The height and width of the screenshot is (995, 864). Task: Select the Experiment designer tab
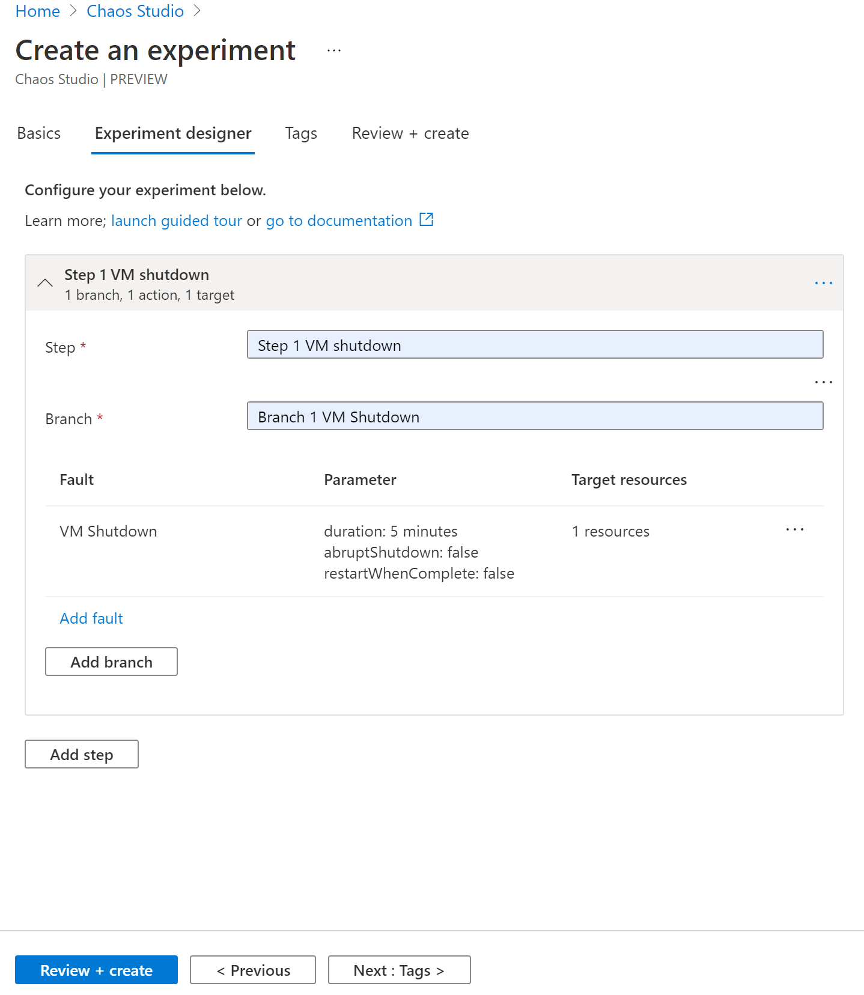pos(173,133)
